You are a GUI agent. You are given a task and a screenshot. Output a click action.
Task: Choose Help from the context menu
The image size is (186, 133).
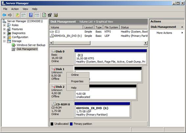click(x=78, y=88)
